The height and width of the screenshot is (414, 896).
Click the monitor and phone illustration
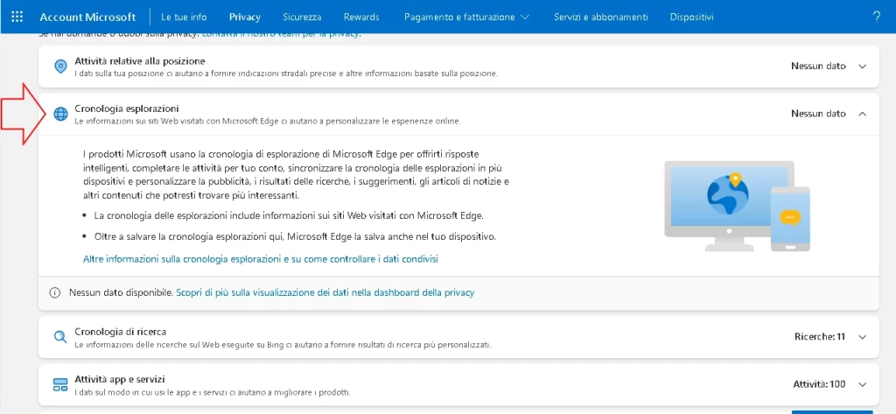(737, 207)
